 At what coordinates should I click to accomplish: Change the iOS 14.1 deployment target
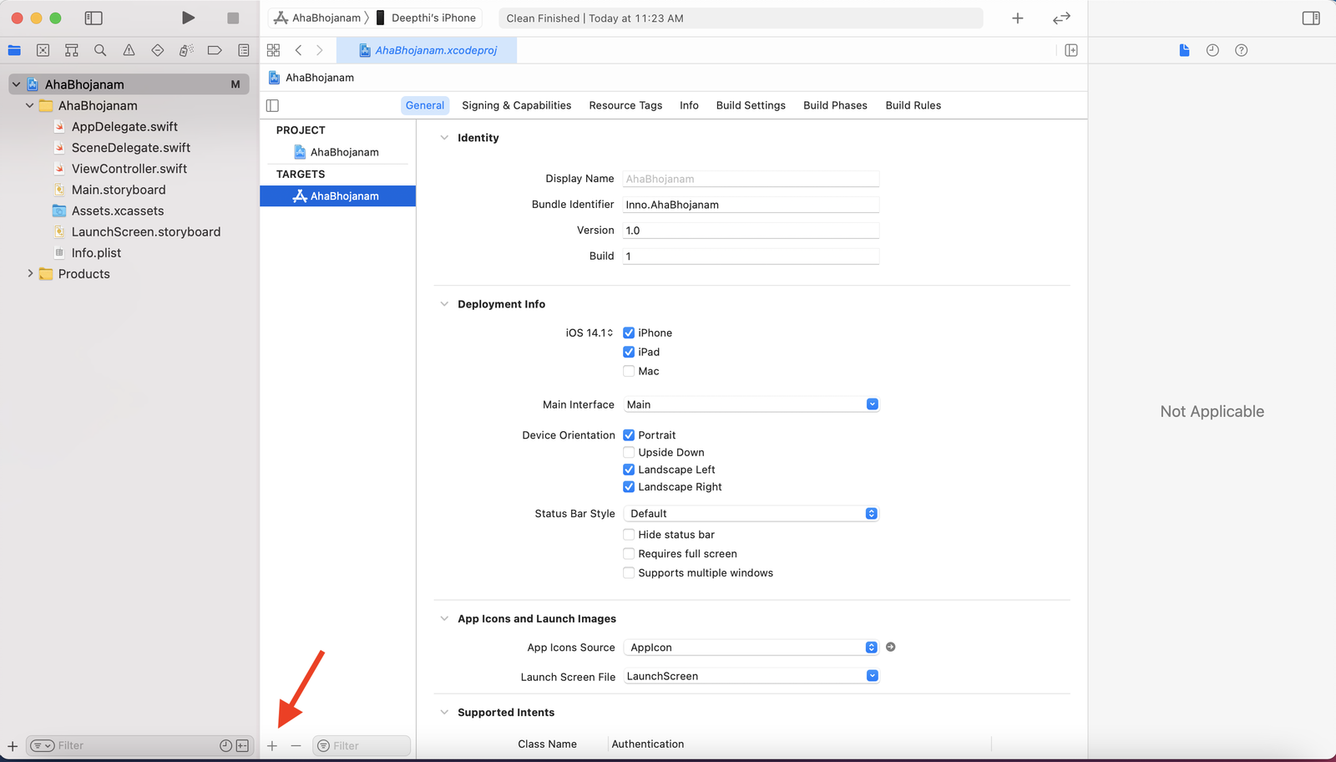click(x=590, y=333)
